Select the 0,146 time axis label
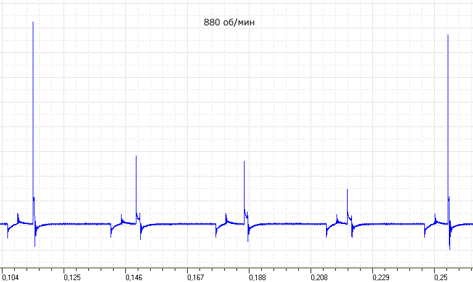Image resolution: width=473 pixels, height=282 pixels. [134, 277]
